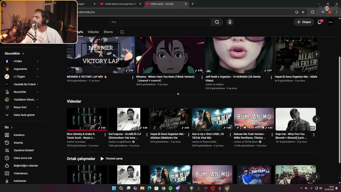The image size is (341, 192).
Task: Open the Chrome extensions puzzle icon
Action: 313,12
